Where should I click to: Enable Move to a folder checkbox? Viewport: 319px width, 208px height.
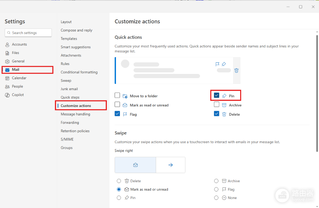(117, 95)
